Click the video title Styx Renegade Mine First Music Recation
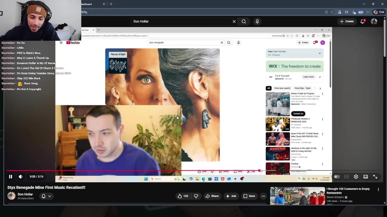 click(x=46, y=187)
